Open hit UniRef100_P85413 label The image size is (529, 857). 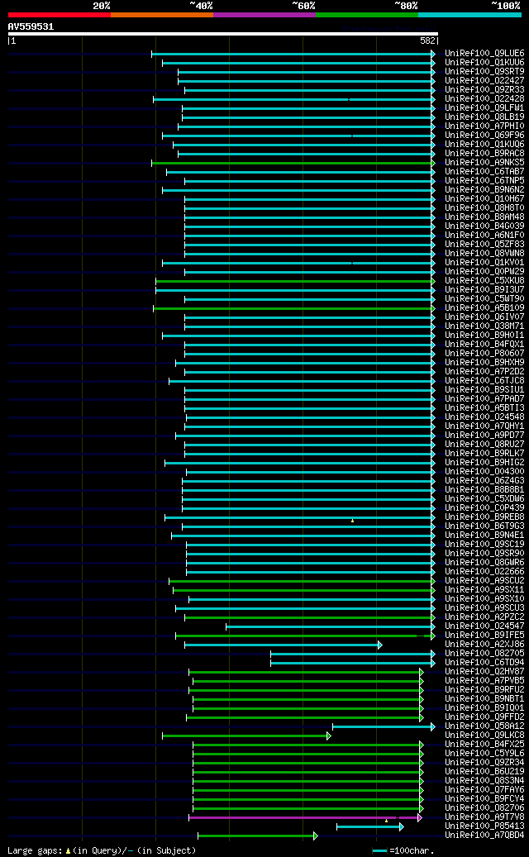click(x=484, y=826)
